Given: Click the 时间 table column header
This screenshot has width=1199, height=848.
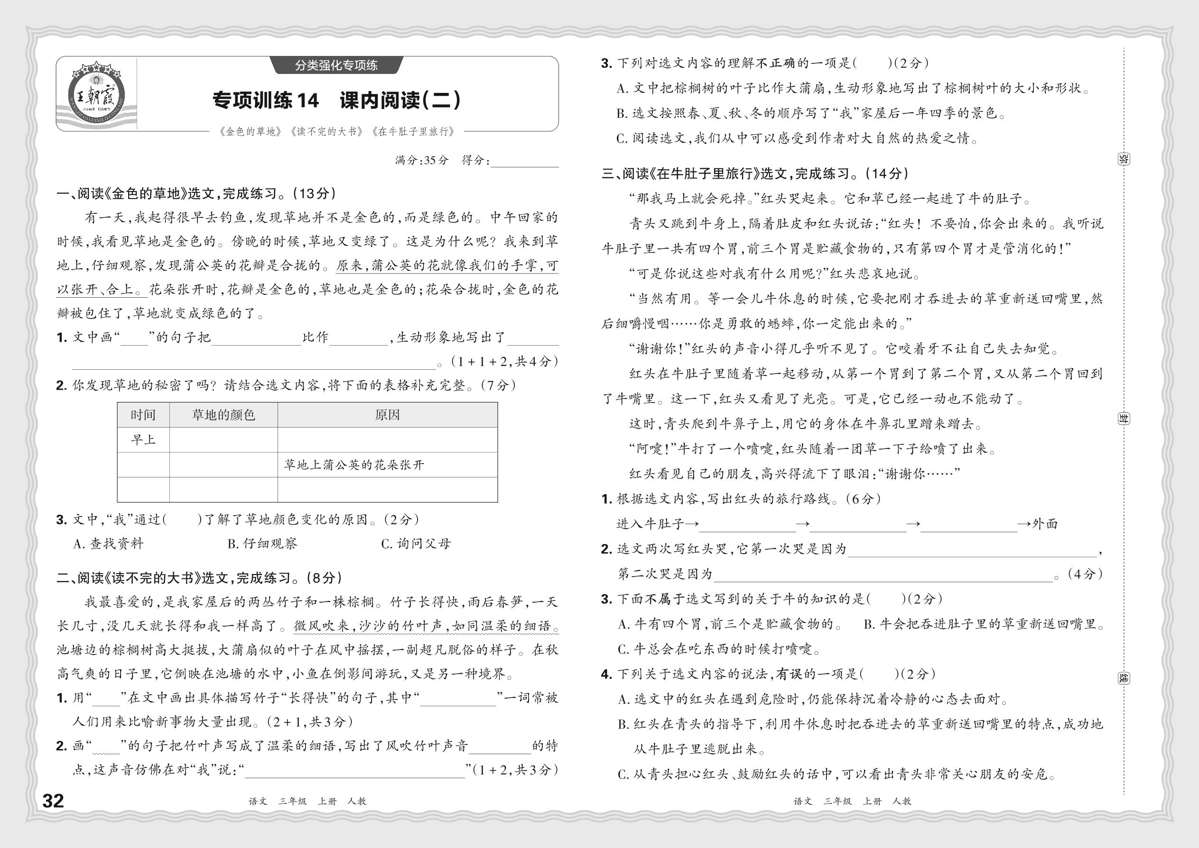Looking at the screenshot, I should tap(143, 415).
